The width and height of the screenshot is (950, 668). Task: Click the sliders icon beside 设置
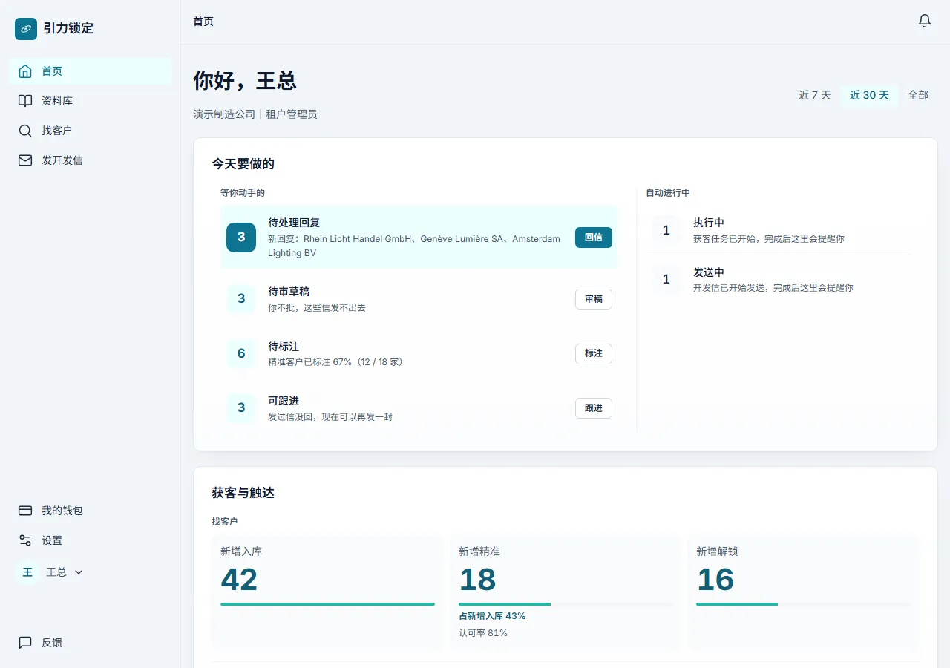point(25,540)
